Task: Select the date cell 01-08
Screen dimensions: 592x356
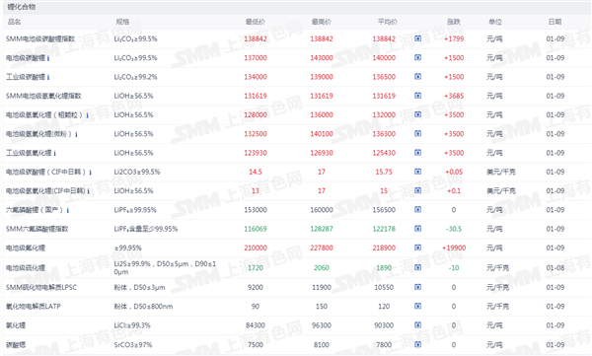Action: [x=555, y=267]
